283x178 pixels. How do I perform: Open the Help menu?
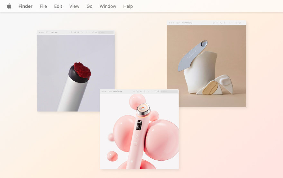pyautogui.click(x=128, y=6)
